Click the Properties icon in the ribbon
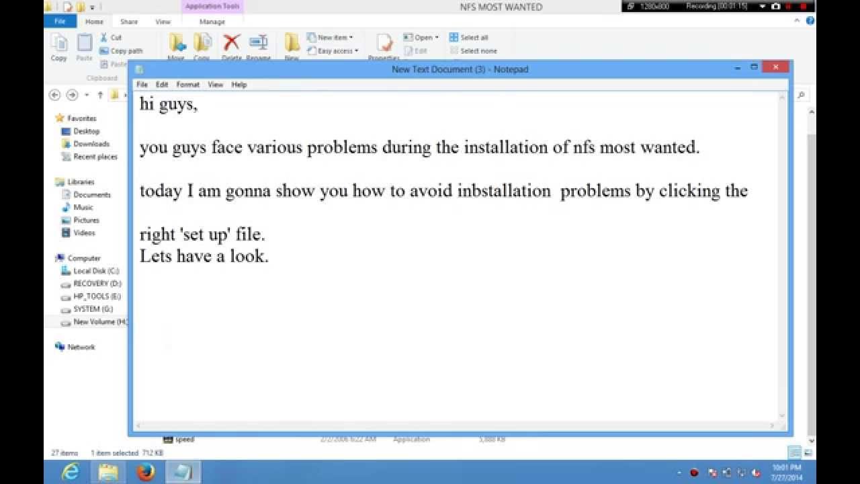Image resolution: width=860 pixels, height=484 pixels. [384, 43]
